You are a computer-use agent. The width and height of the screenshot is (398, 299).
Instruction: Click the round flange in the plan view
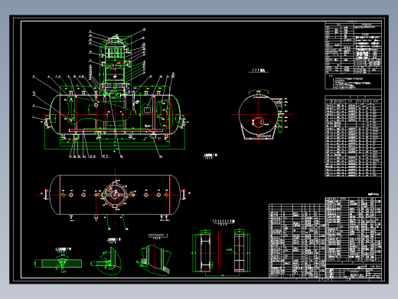[x=116, y=195]
